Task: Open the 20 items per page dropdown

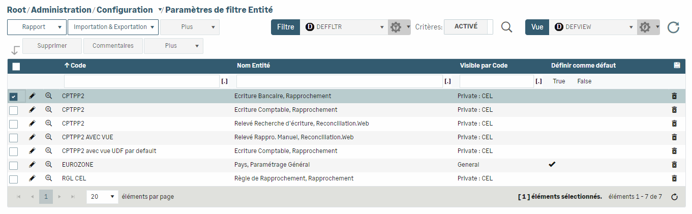Action: click(x=102, y=197)
